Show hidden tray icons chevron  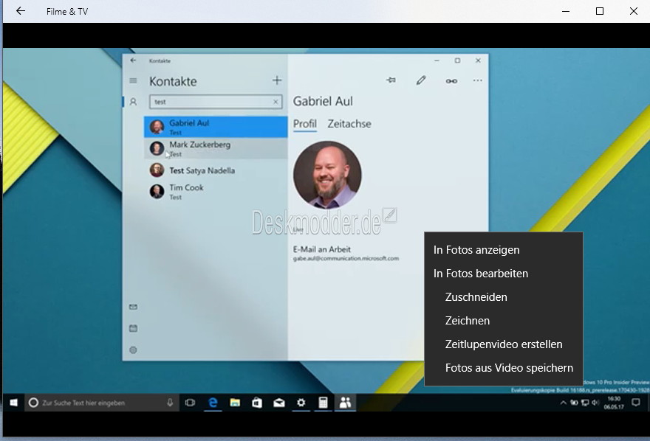pos(563,403)
